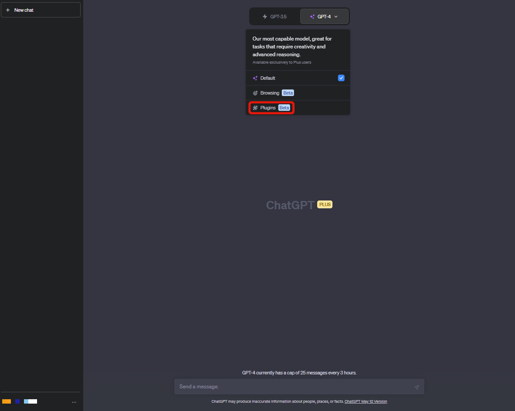Click the GPT-4 message cap notice text
Screen dimensions: 515x411
[x=299, y=373]
